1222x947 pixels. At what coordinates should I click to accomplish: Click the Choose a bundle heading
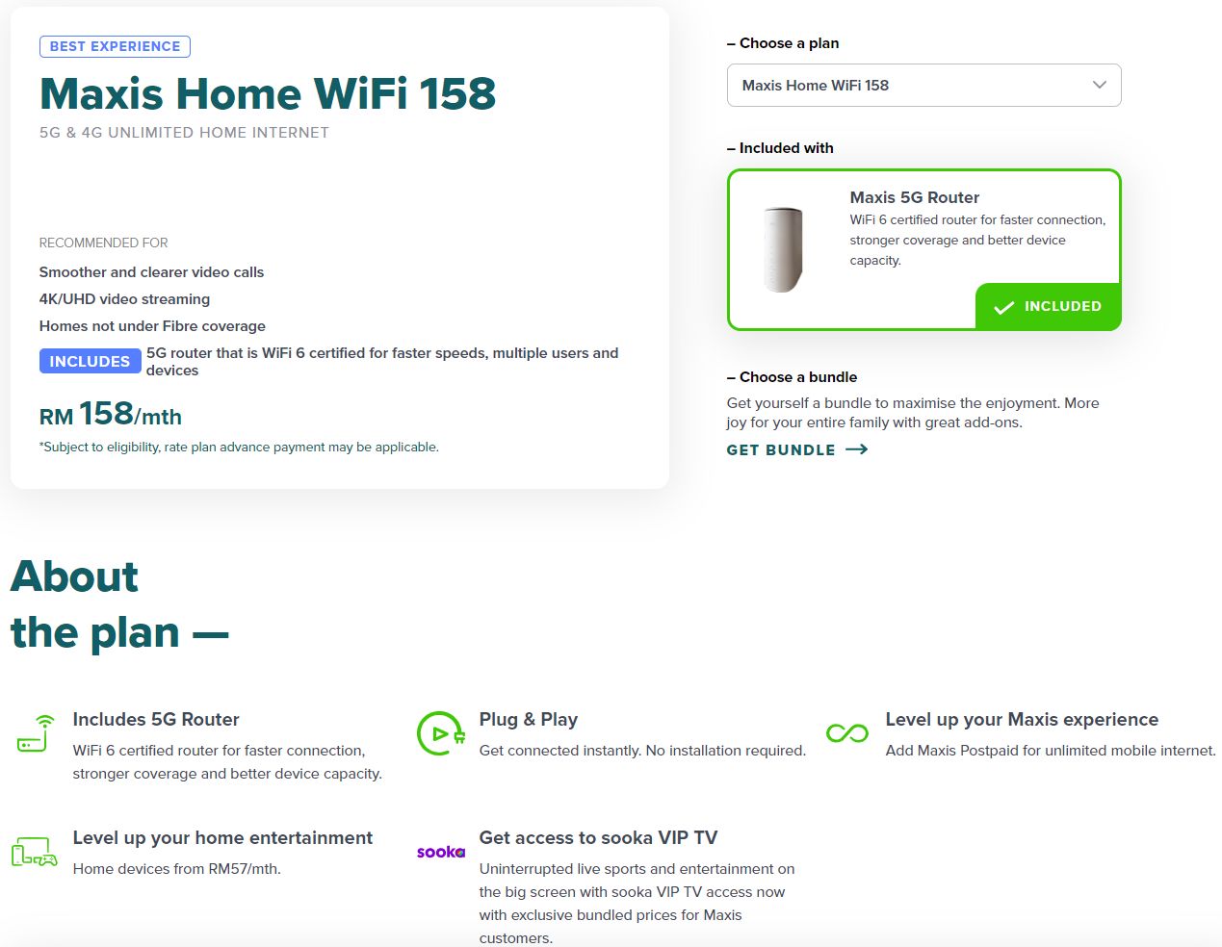(792, 377)
